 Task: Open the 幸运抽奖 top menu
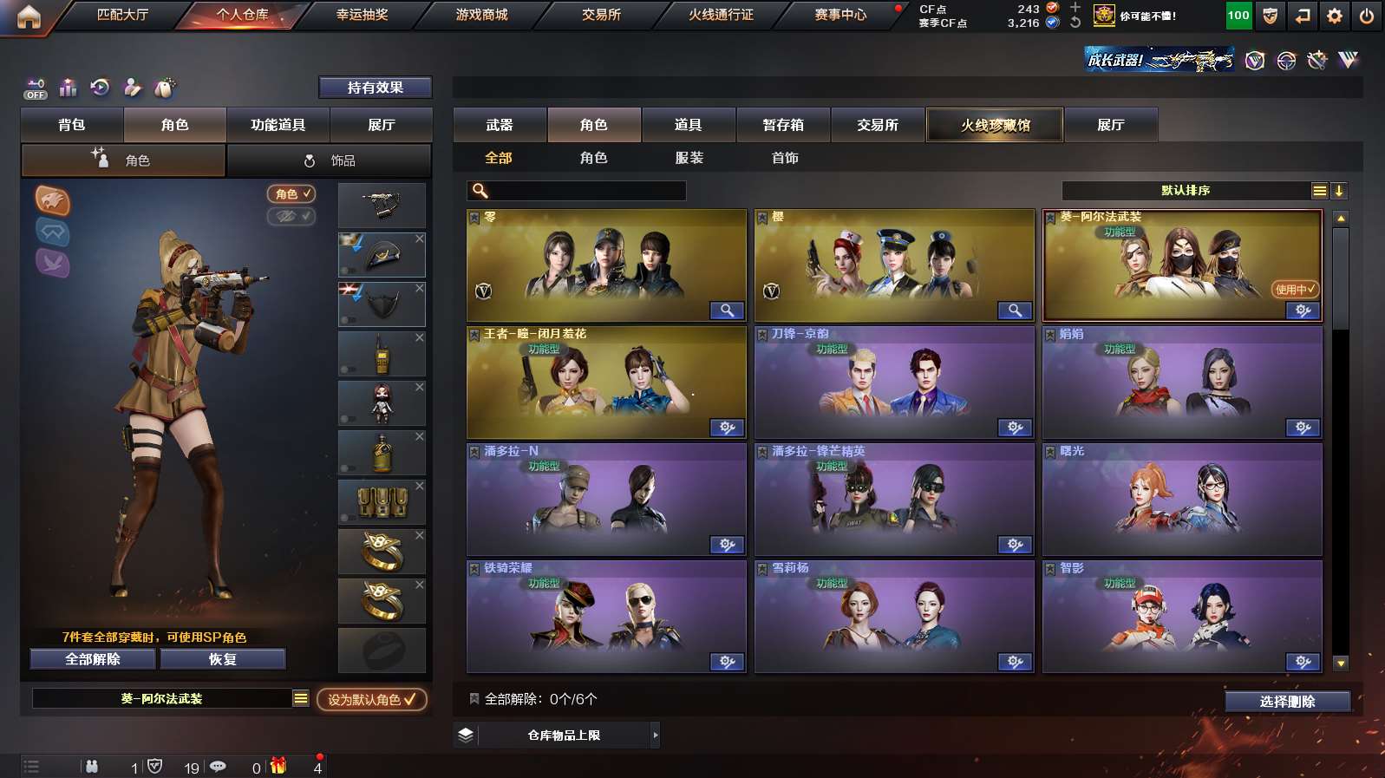coord(363,15)
